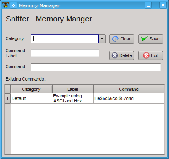169x159 pixels.
Task: Sort by the Label column header
Action: pyautogui.click(x=73, y=89)
